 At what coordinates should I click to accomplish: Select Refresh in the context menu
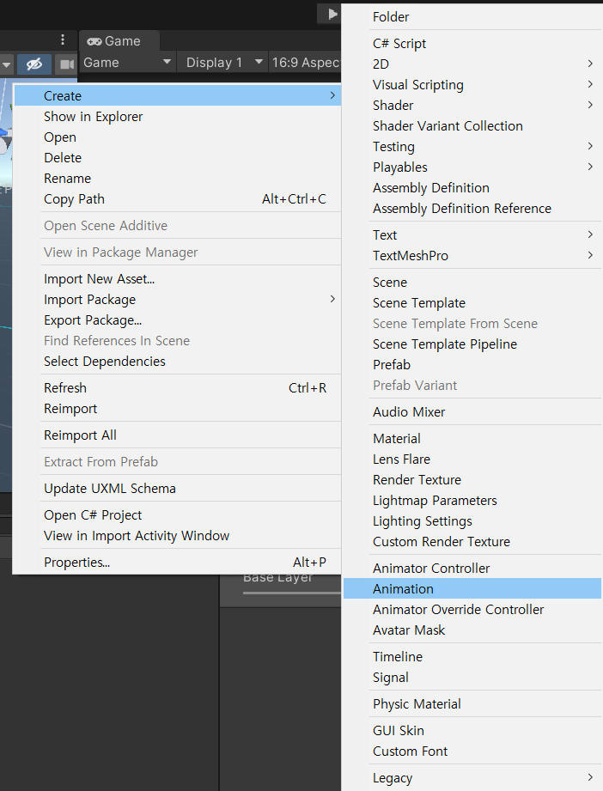178,388
